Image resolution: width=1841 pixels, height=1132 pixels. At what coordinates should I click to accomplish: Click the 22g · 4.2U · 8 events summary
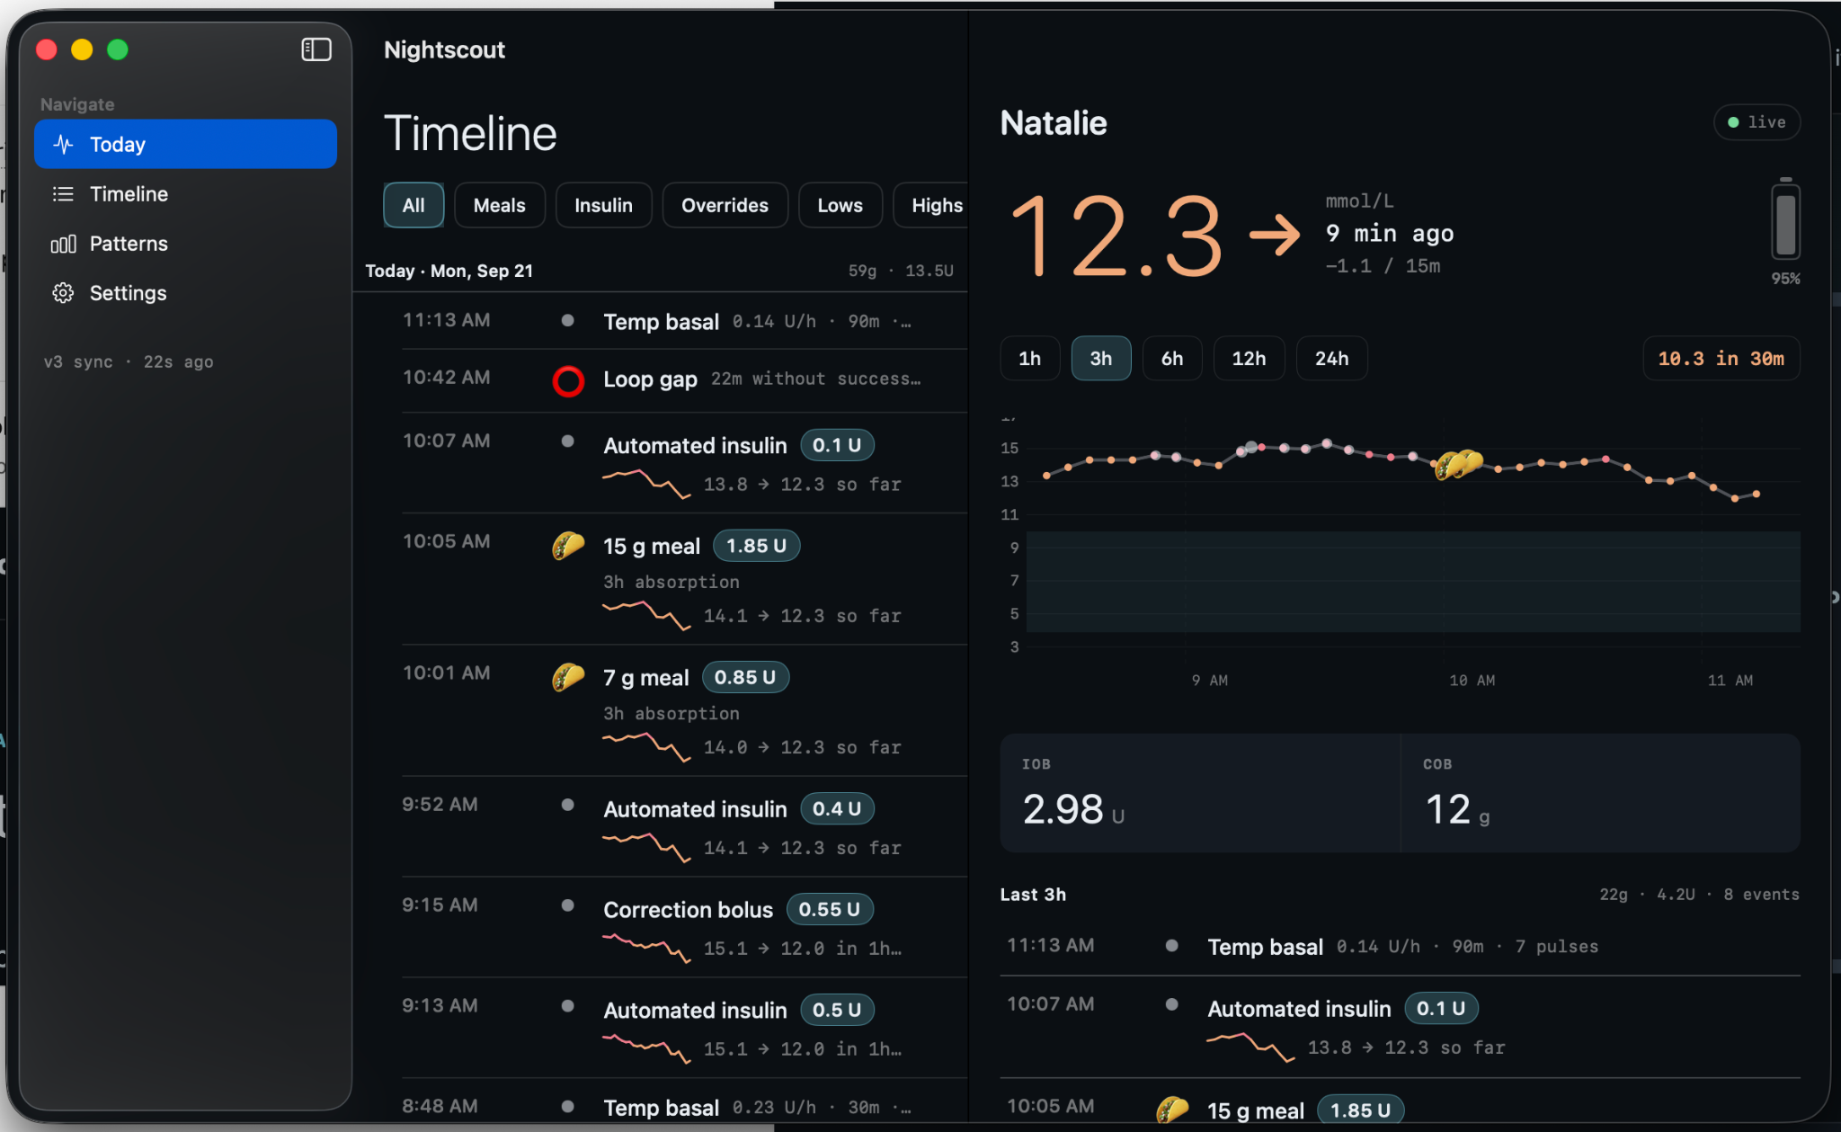click(x=1699, y=895)
